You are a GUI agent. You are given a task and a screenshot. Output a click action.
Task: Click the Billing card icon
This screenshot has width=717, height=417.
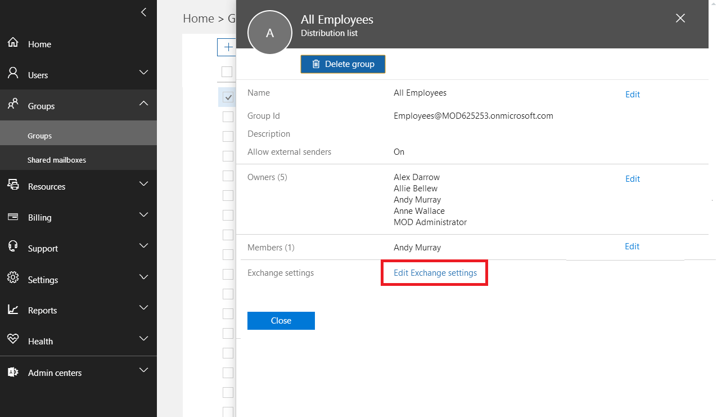click(x=12, y=217)
